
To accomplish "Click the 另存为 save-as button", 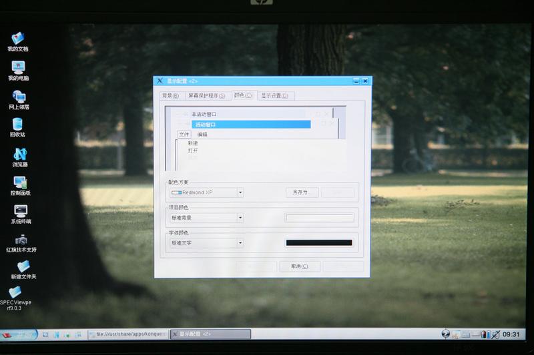I will point(302,192).
